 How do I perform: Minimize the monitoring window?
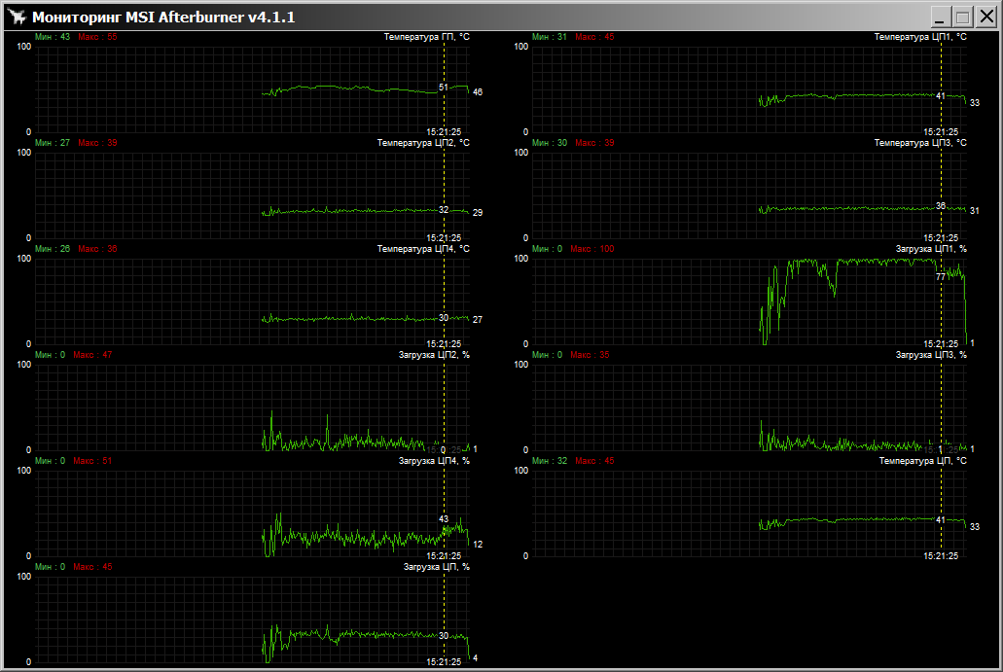tap(940, 17)
